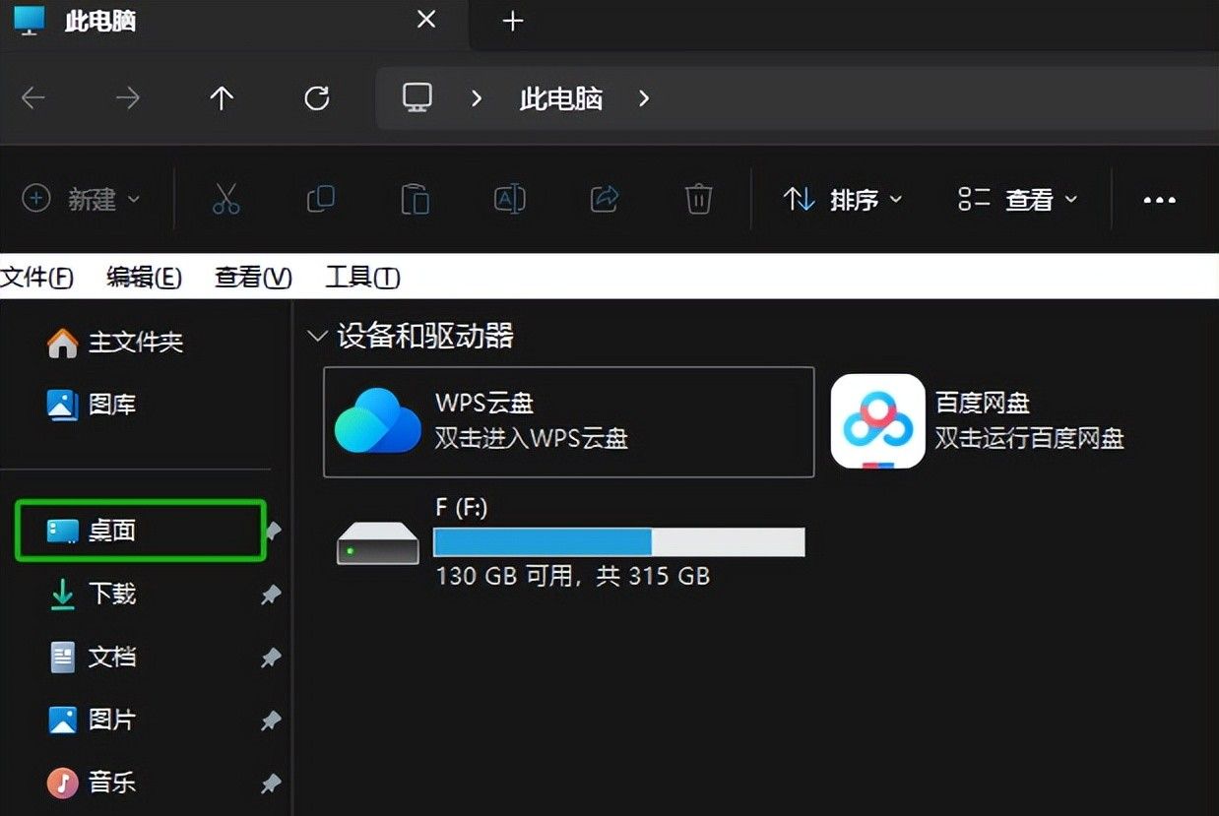Click the Copy icon in the toolbar
The width and height of the screenshot is (1219, 816).
(320, 199)
